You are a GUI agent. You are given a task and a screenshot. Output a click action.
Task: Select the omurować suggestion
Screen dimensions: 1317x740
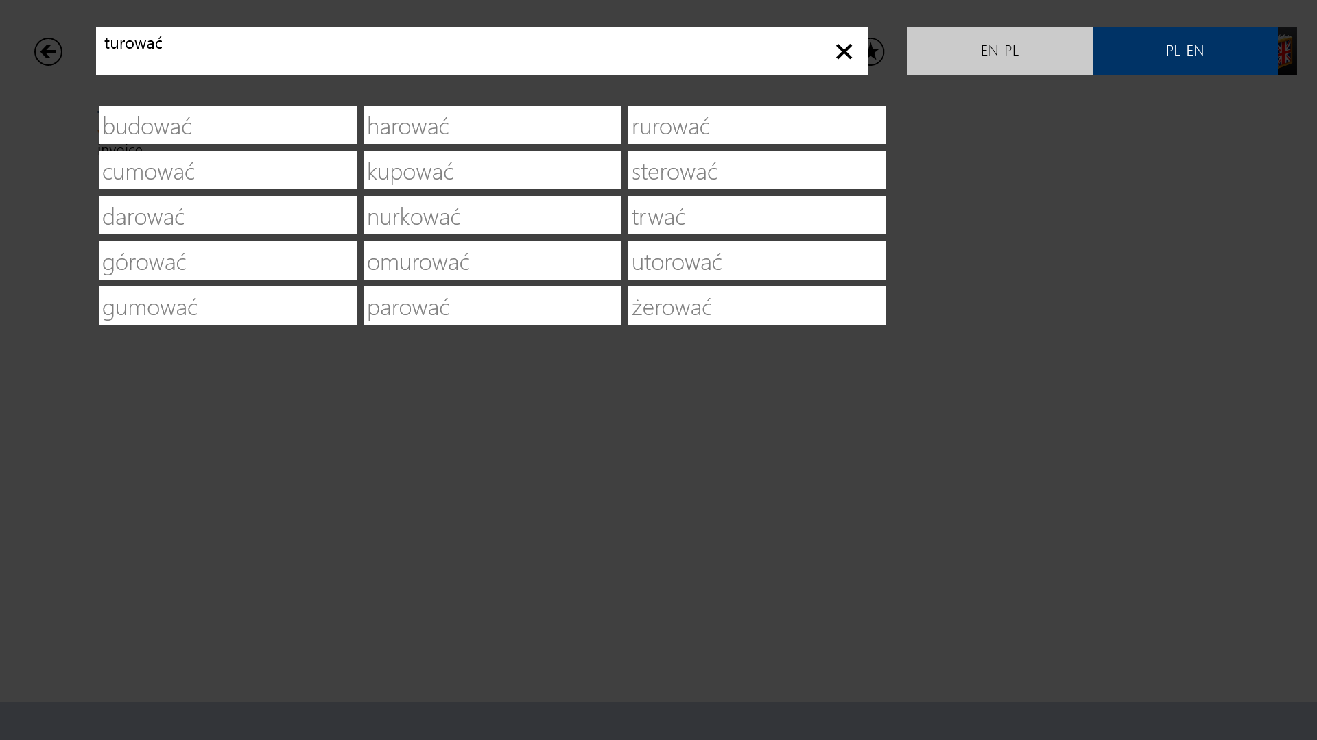tap(492, 261)
